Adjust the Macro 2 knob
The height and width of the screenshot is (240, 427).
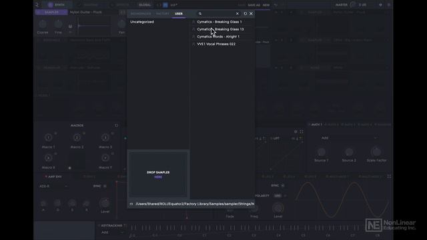click(77, 138)
